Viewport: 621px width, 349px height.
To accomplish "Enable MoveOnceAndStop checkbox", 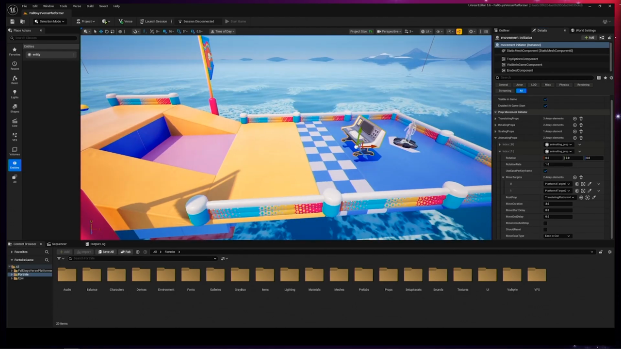I will (545, 223).
